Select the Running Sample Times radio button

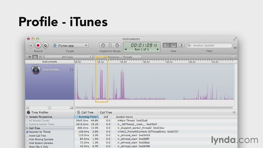pyautogui.click(x=27, y=124)
